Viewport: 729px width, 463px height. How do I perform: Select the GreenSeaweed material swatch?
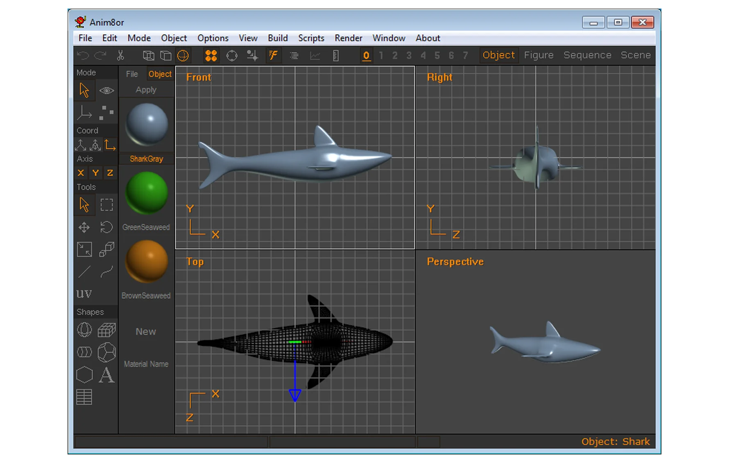147,193
